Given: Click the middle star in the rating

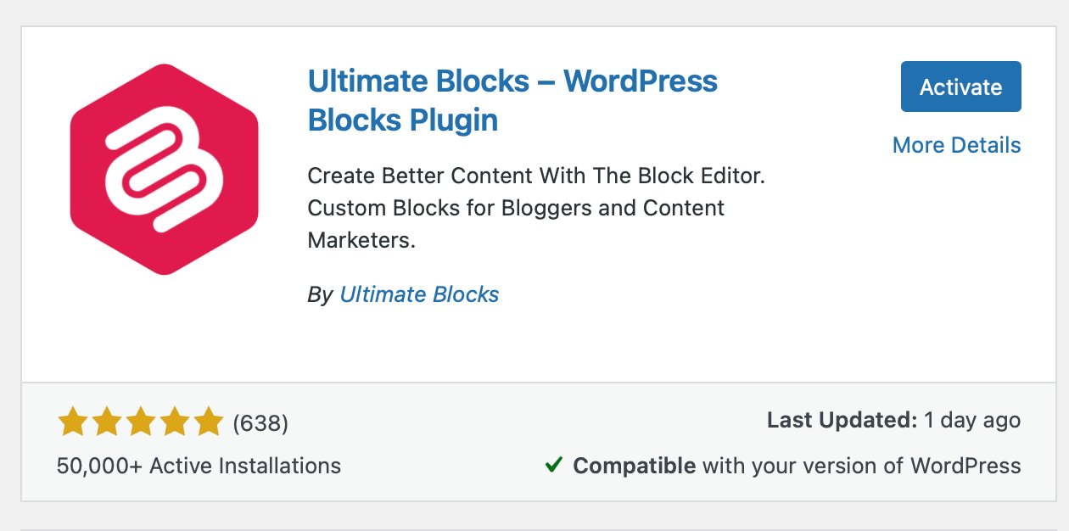Looking at the screenshot, I should click(139, 421).
